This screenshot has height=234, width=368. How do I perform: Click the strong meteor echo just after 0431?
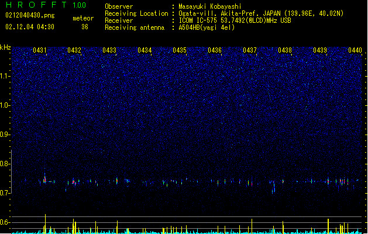tap(44, 178)
